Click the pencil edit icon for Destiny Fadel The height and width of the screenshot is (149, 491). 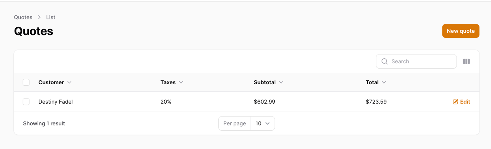[455, 102]
